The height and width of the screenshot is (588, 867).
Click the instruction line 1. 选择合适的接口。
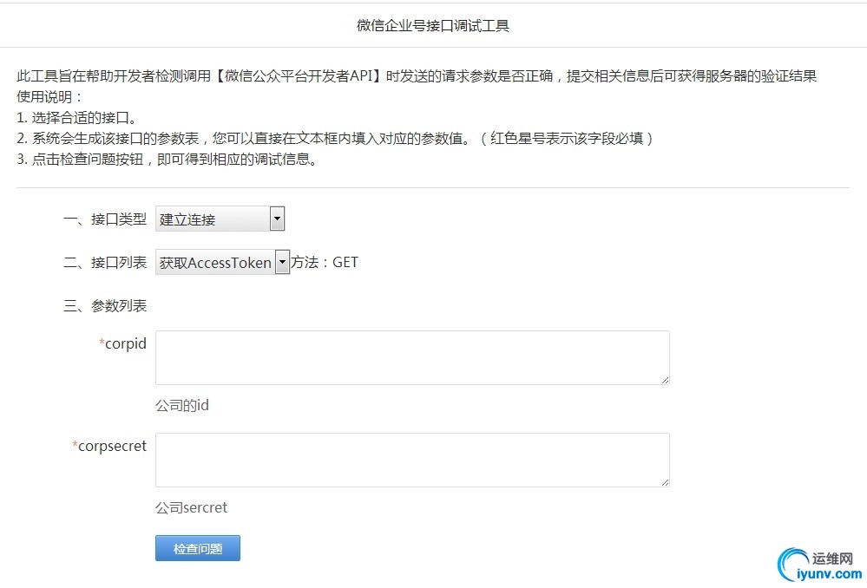coord(77,118)
